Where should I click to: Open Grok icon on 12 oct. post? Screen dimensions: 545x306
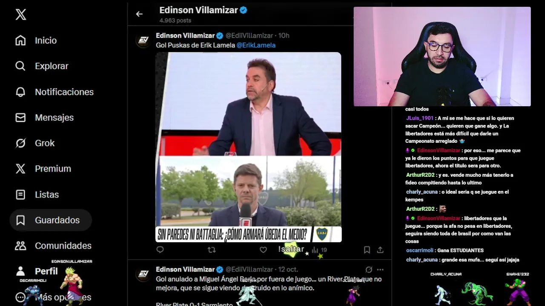point(369,269)
